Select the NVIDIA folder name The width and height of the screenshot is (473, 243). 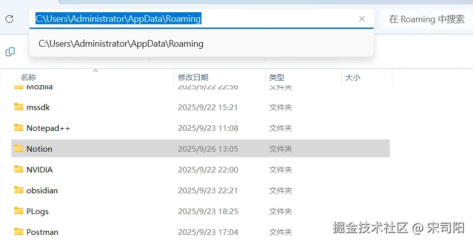coord(40,169)
